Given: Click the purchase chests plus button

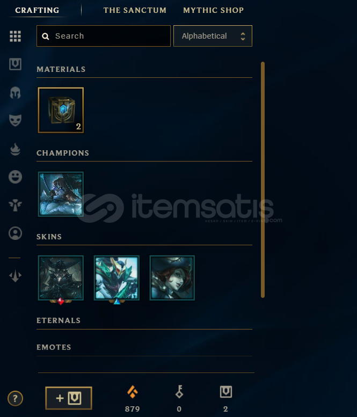Looking at the screenshot, I should (69, 398).
